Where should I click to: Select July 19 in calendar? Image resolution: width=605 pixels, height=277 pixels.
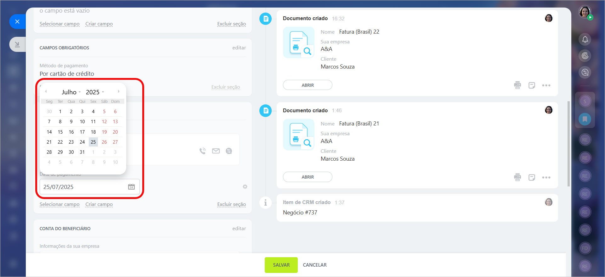[x=104, y=132]
